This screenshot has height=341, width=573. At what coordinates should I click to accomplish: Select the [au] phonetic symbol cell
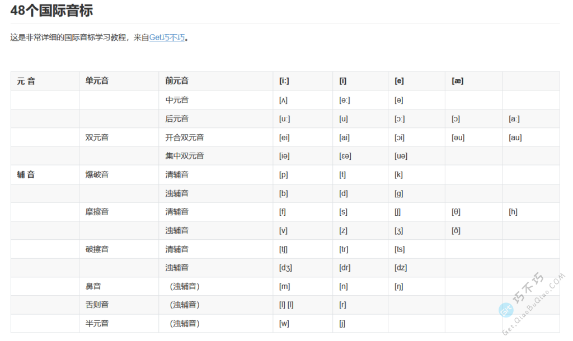(515, 137)
